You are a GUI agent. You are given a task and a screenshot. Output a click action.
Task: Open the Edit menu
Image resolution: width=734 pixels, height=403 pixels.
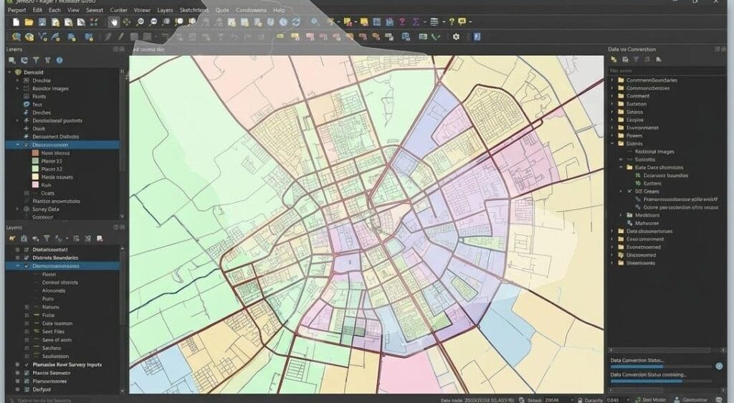click(x=37, y=10)
